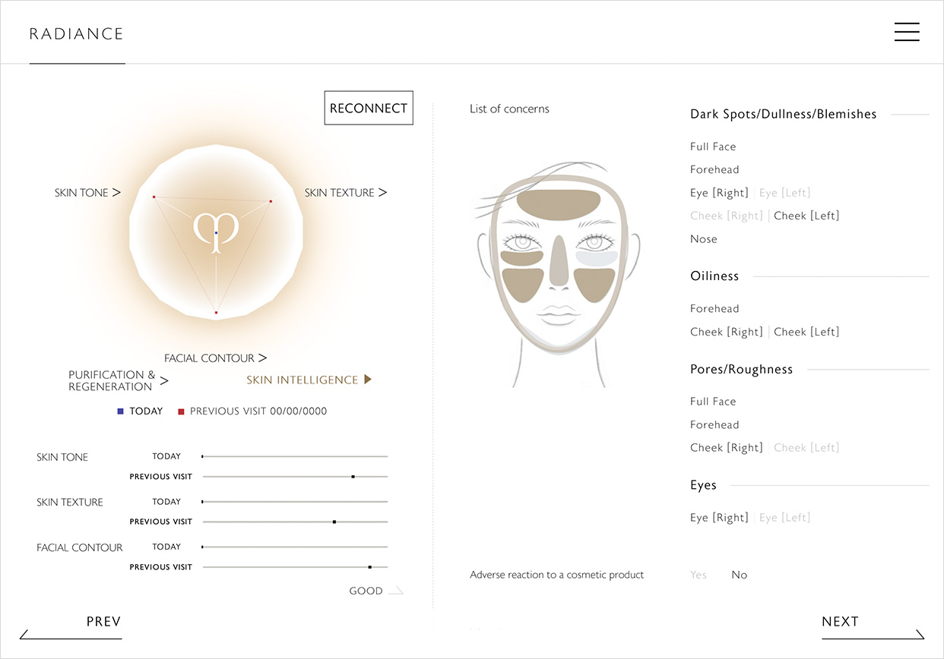
Task: Toggle Forehead under Oiliness
Action: (714, 308)
